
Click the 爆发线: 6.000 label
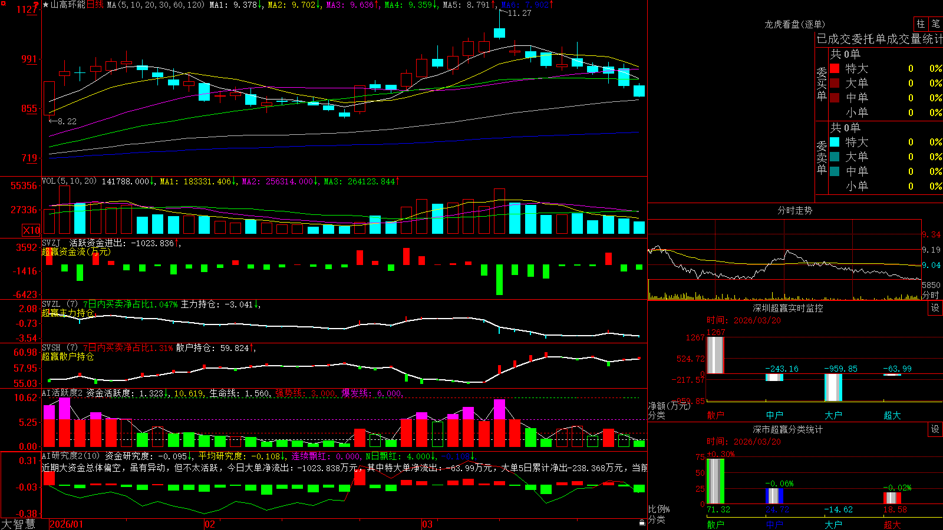point(372,393)
